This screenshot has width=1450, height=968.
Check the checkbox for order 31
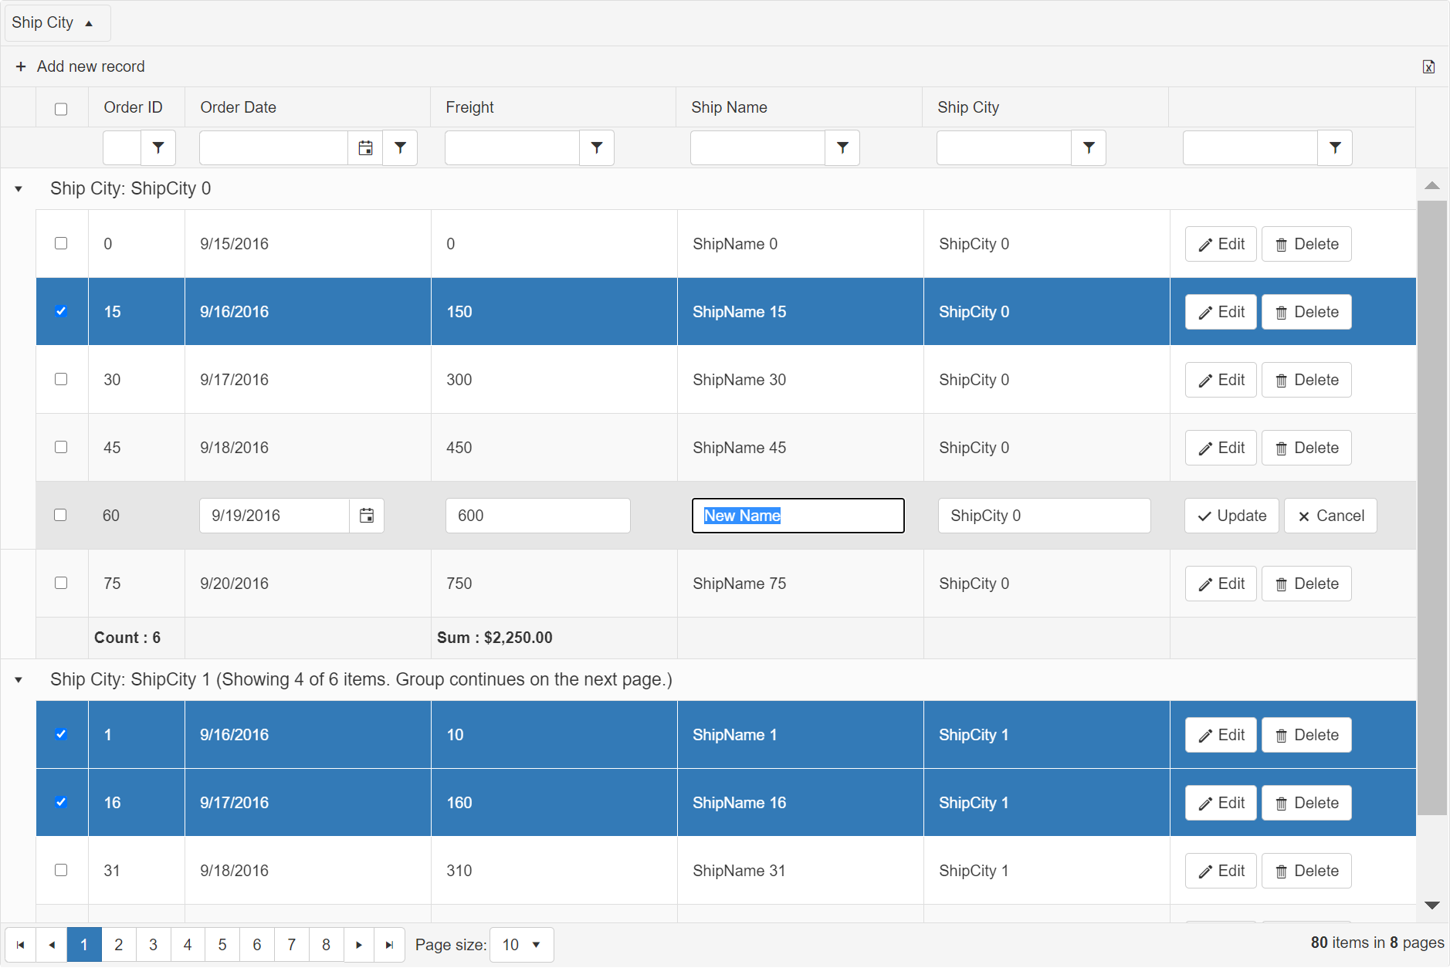[x=61, y=870]
